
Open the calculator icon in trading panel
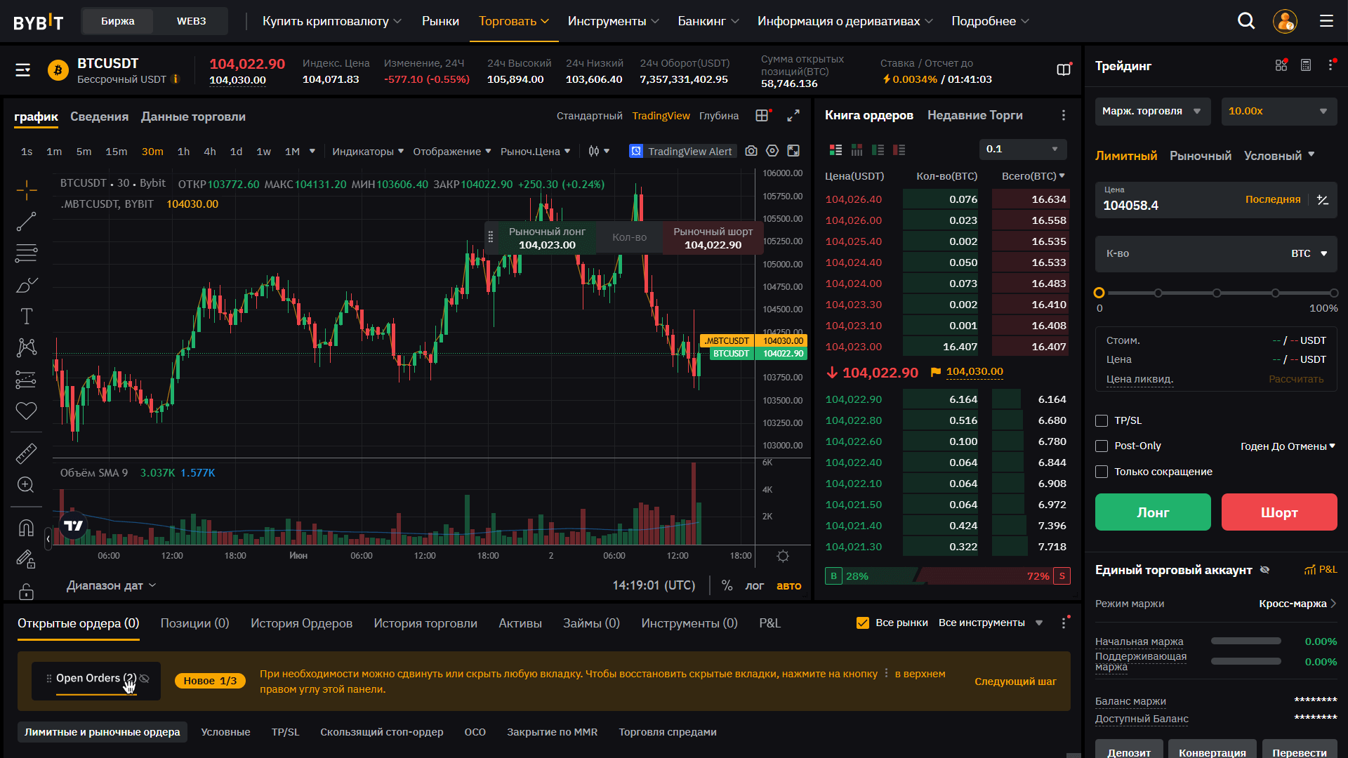[1306, 65]
